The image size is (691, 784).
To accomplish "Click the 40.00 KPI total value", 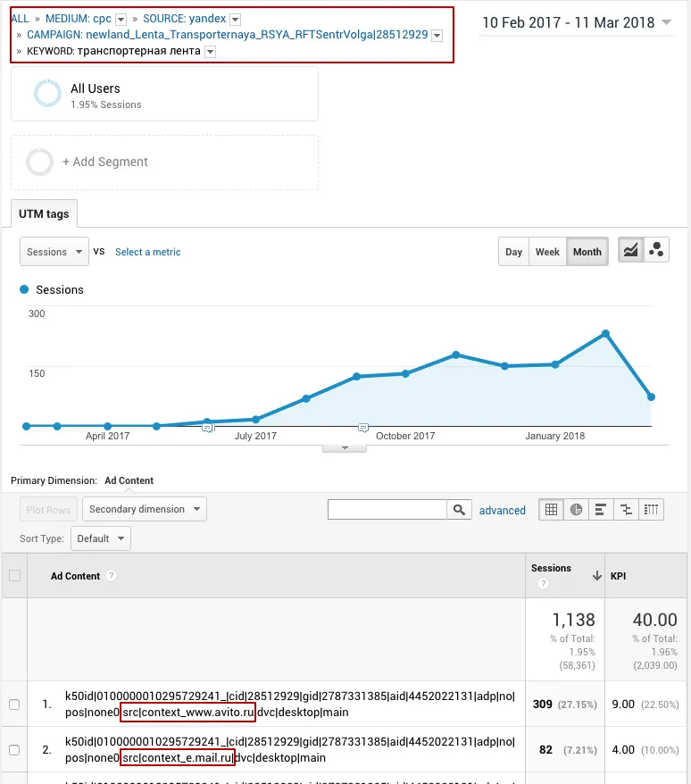I will [655, 620].
